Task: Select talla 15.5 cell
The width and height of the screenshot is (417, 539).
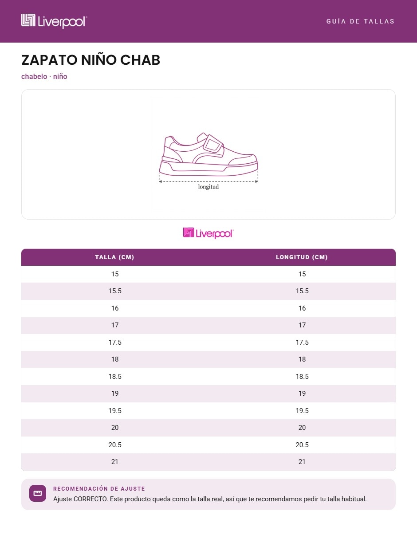Action: pos(115,291)
